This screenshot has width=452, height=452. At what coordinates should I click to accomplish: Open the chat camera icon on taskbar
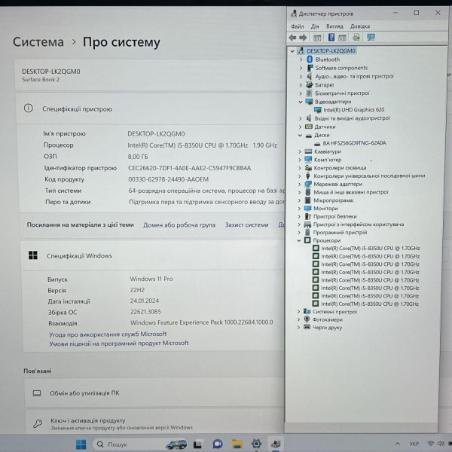point(218,444)
